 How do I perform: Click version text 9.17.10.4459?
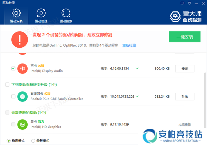pyautogui.click(x=119, y=124)
